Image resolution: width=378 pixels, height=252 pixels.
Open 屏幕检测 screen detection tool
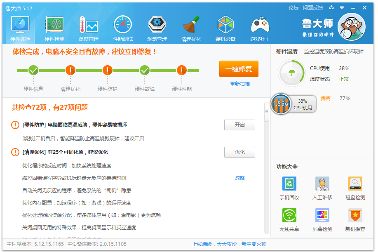[x=322, y=220]
